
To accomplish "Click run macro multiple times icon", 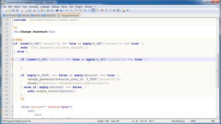I will click(x=114, y=10).
